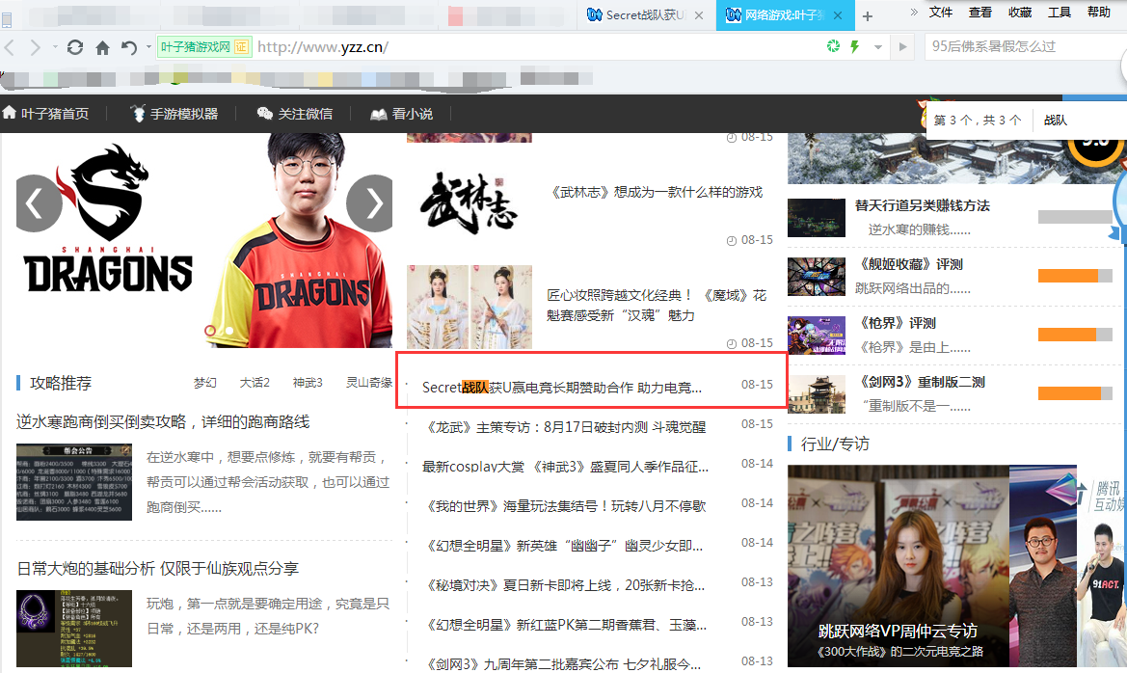Open the 帮助 menu
The image size is (1127, 673).
click(1098, 13)
